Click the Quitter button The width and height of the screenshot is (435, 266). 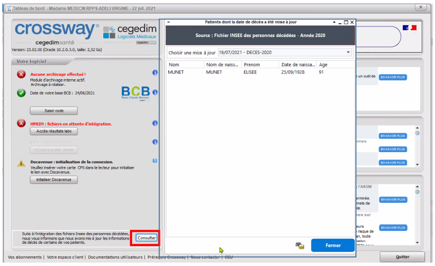pyautogui.click(x=403, y=257)
